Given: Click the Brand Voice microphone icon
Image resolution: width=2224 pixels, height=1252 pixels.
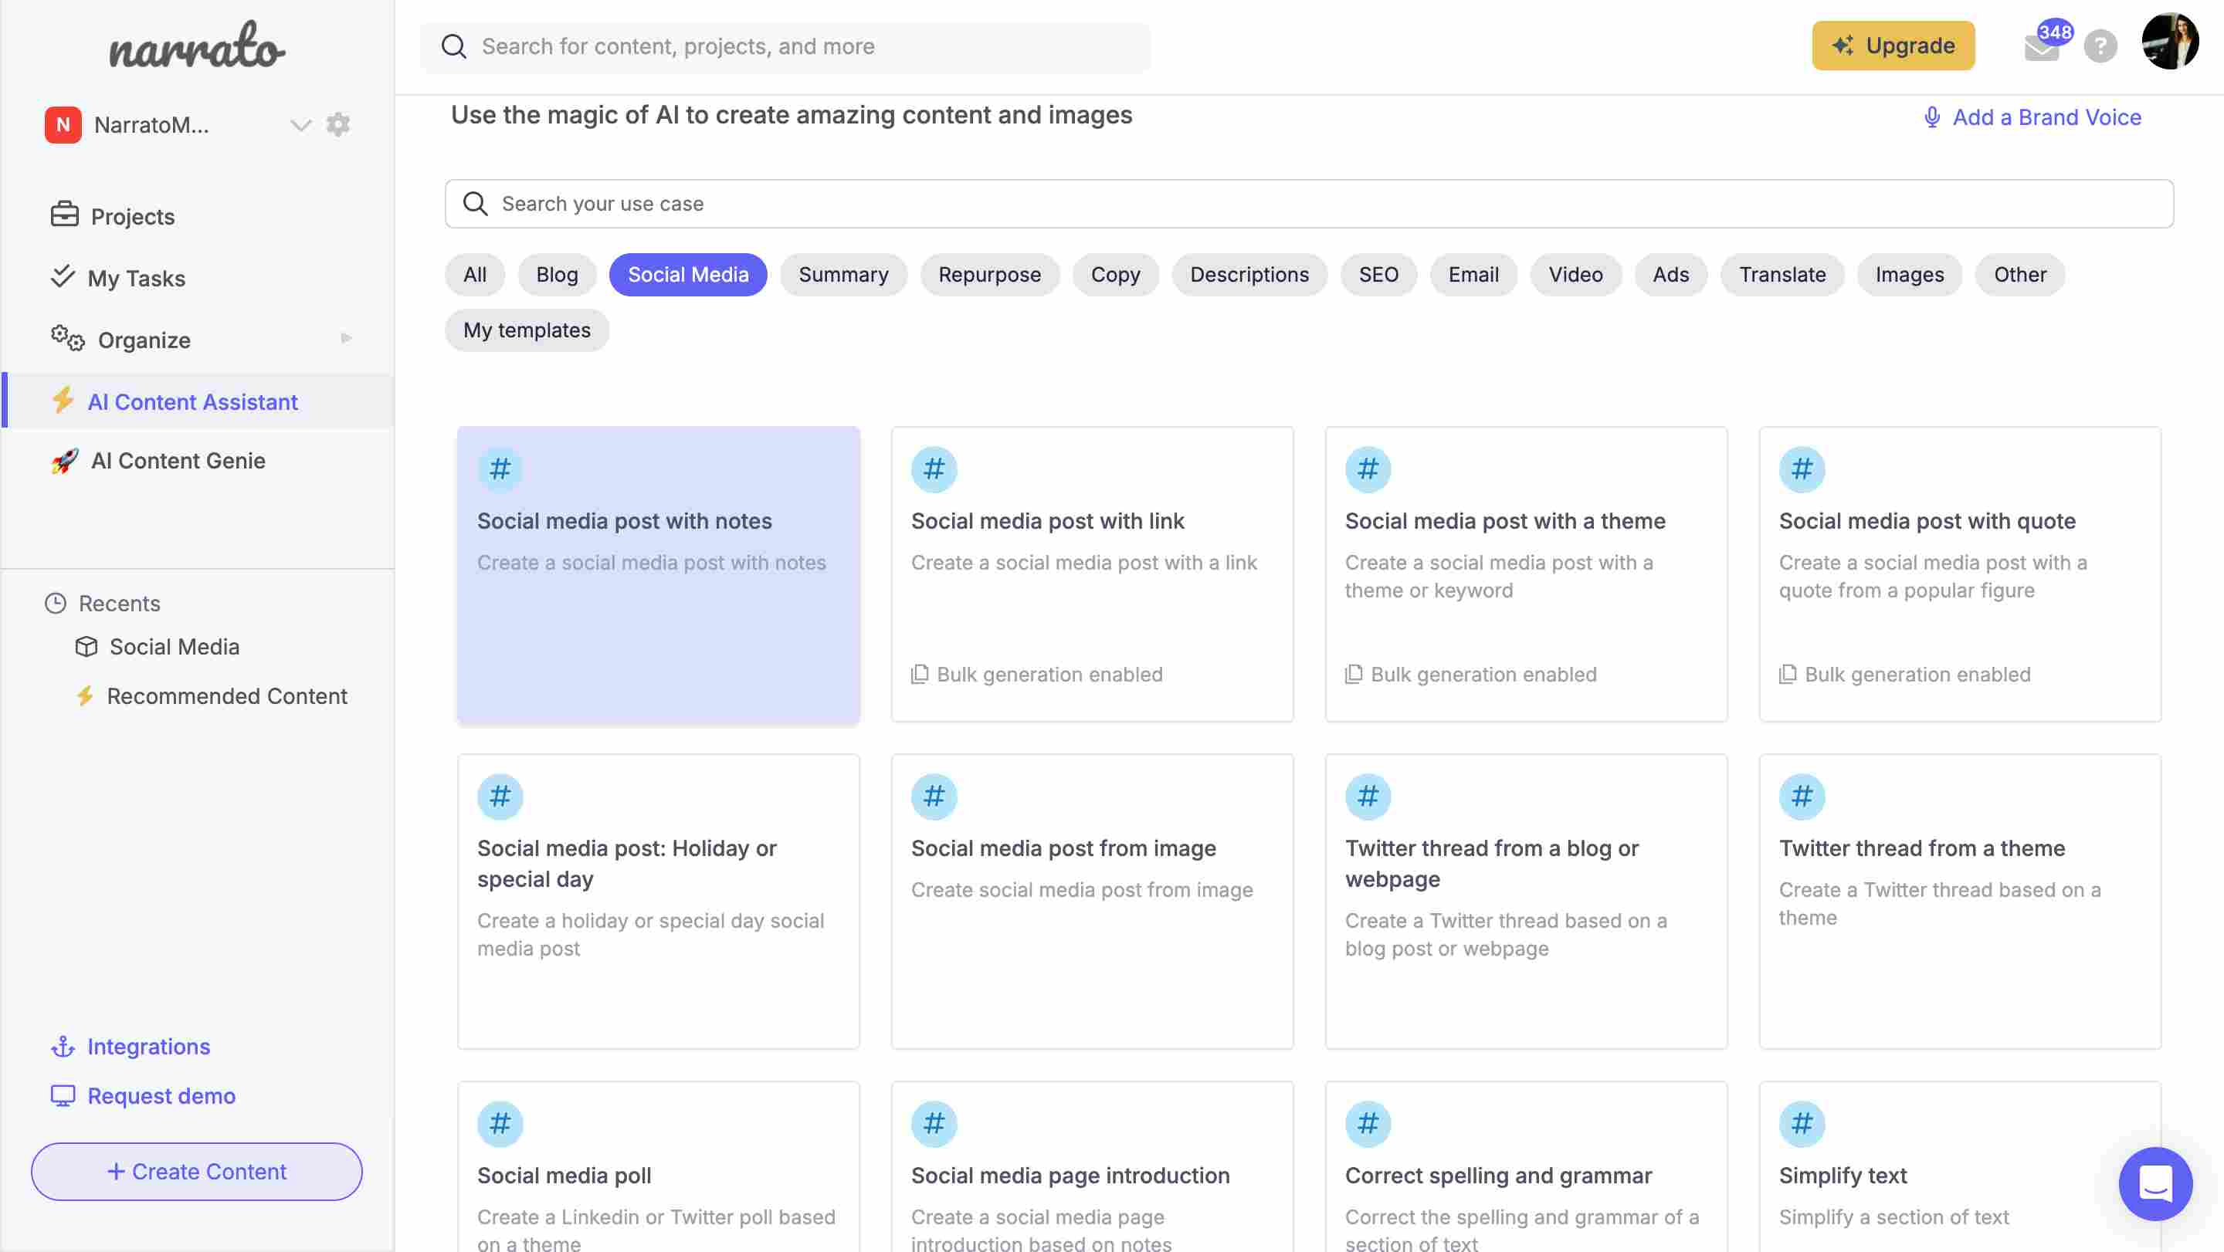Looking at the screenshot, I should click(x=1932, y=117).
